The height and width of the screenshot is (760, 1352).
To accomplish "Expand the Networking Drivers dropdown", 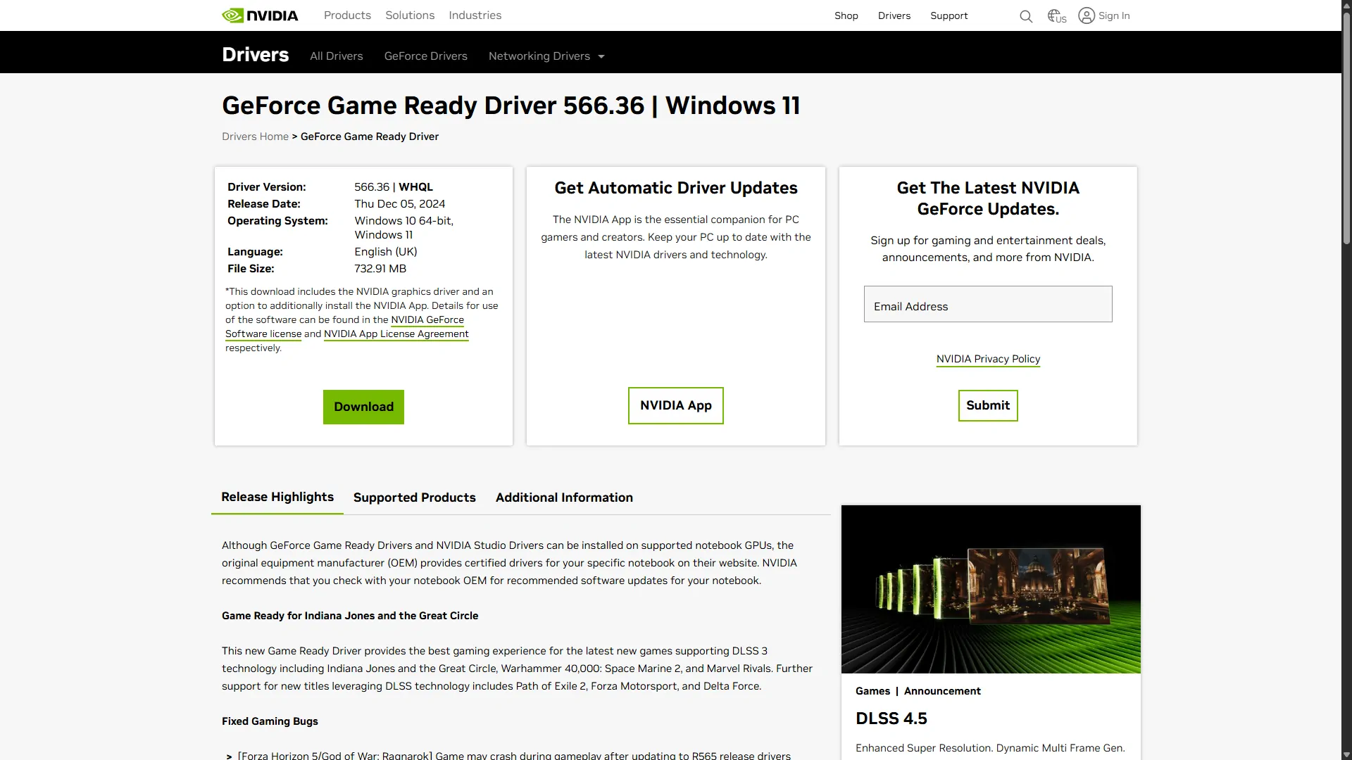I will click(x=546, y=56).
